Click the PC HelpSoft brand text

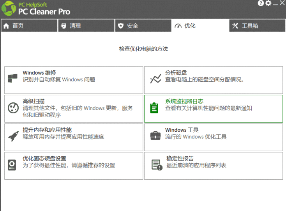(33, 5)
